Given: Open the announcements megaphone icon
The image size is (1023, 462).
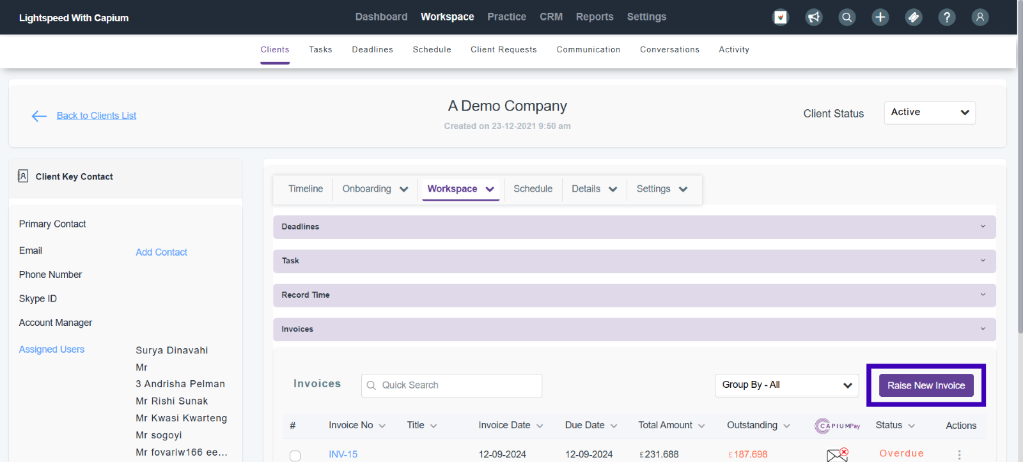Looking at the screenshot, I should point(814,17).
